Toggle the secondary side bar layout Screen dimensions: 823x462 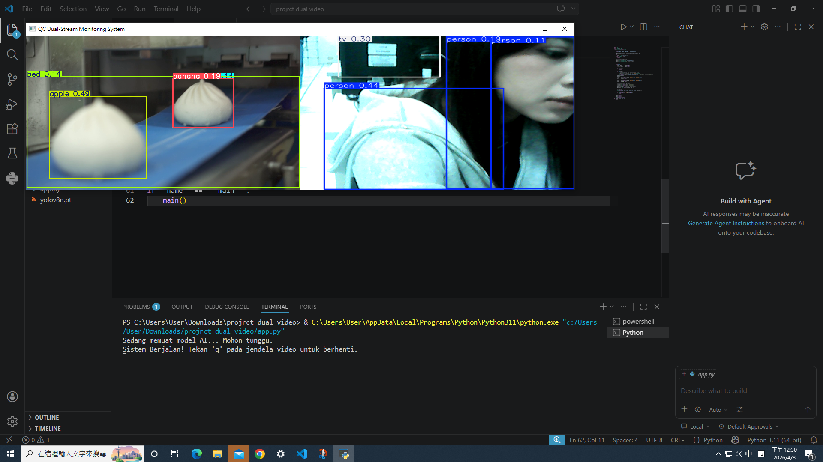pyautogui.click(x=756, y=9)
